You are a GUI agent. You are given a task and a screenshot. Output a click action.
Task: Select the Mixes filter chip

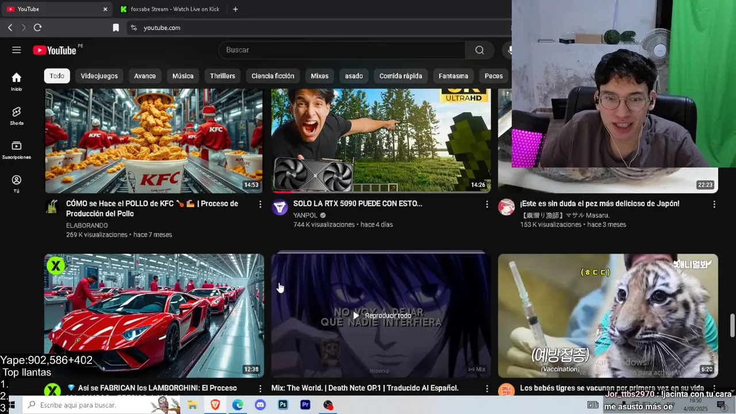[x=320, y=76]
